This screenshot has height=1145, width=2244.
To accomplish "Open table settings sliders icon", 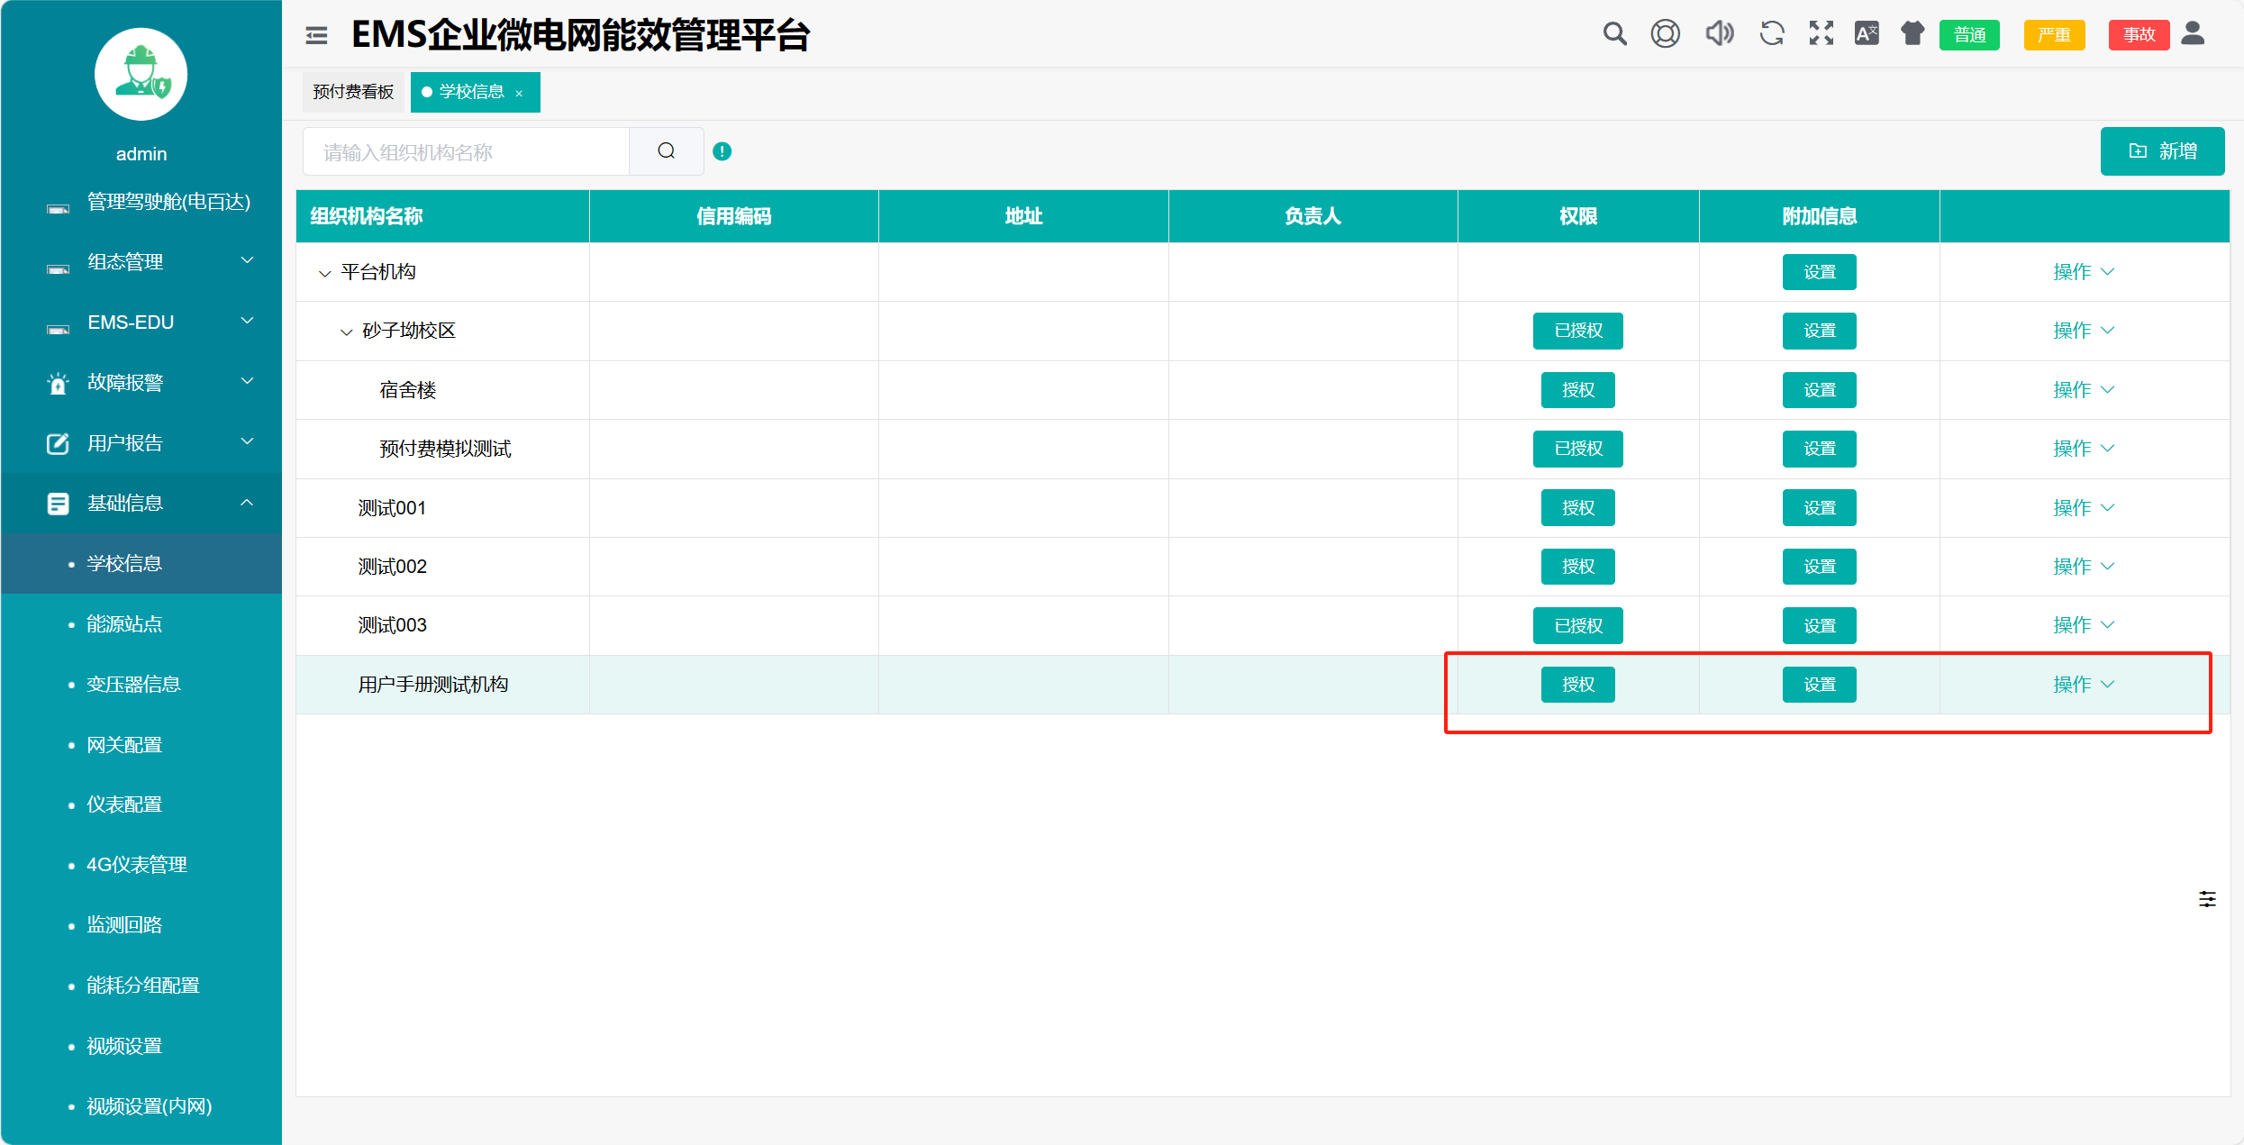I will 2207,899.
